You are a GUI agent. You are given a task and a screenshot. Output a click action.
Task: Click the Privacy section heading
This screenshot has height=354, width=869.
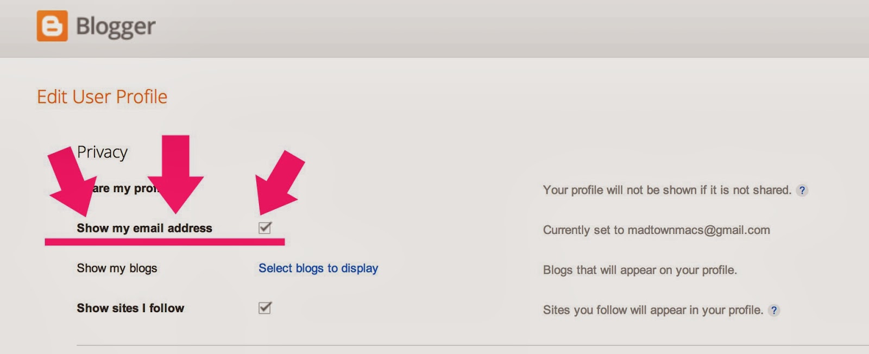click(102, 152)
